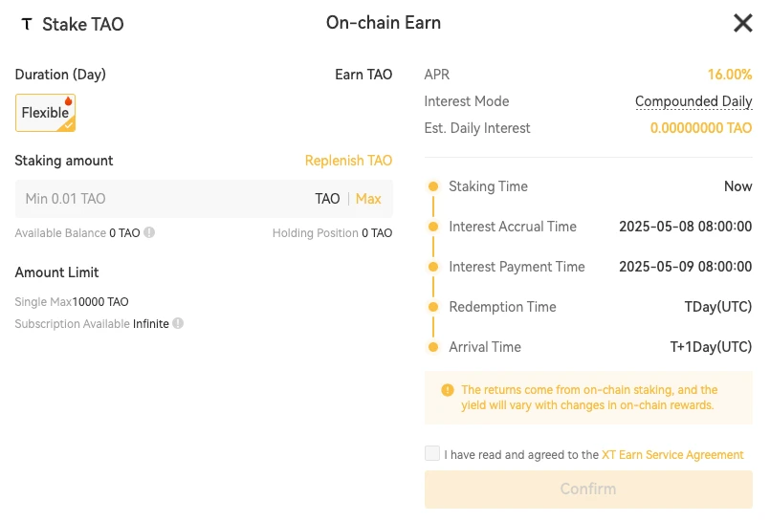This screenshot has width=770, height=522.
Task: Click info icon beside Available Balance
Action: pyautogui.click(x=149, y=232)
